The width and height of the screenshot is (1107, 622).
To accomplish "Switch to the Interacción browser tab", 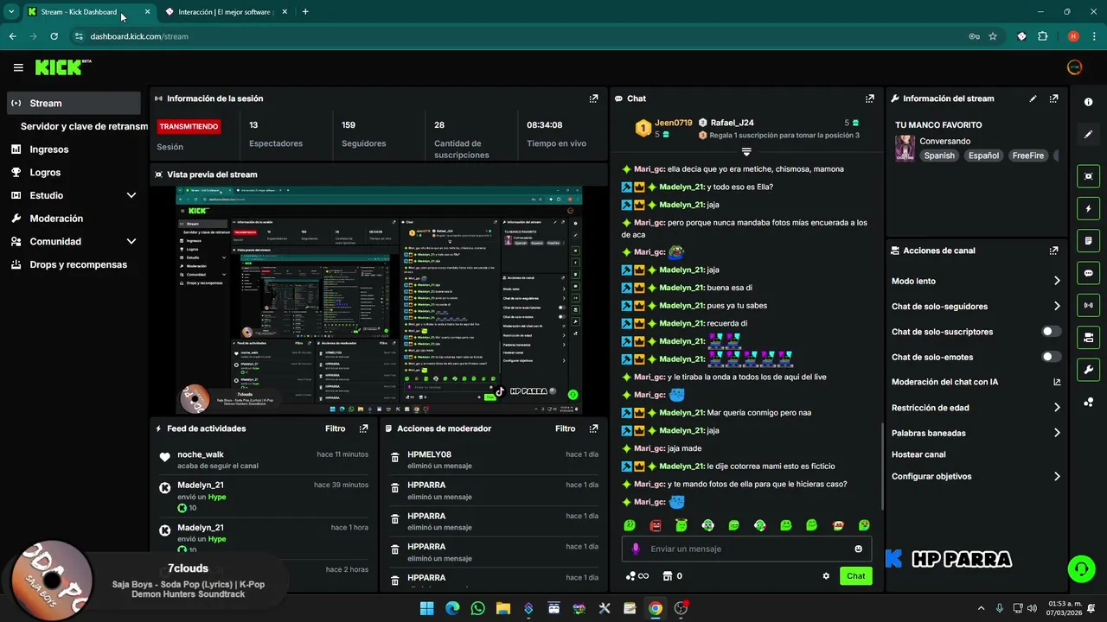I will [225, 12].
